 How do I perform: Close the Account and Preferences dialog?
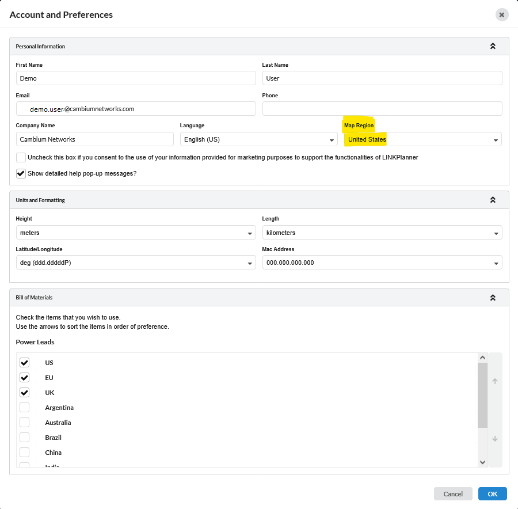pos(501,15)
